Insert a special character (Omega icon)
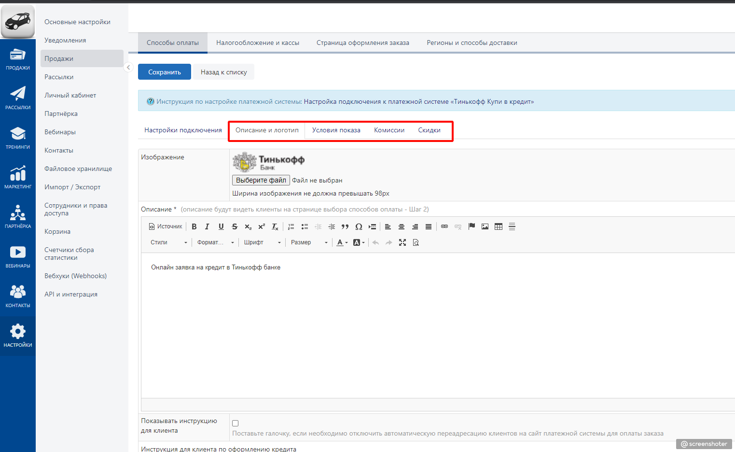The height and width of the screenshot is (452, 735). point(359,226)
